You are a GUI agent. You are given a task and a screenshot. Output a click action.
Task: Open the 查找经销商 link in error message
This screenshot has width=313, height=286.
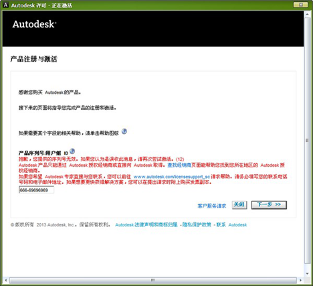(179, 165)
